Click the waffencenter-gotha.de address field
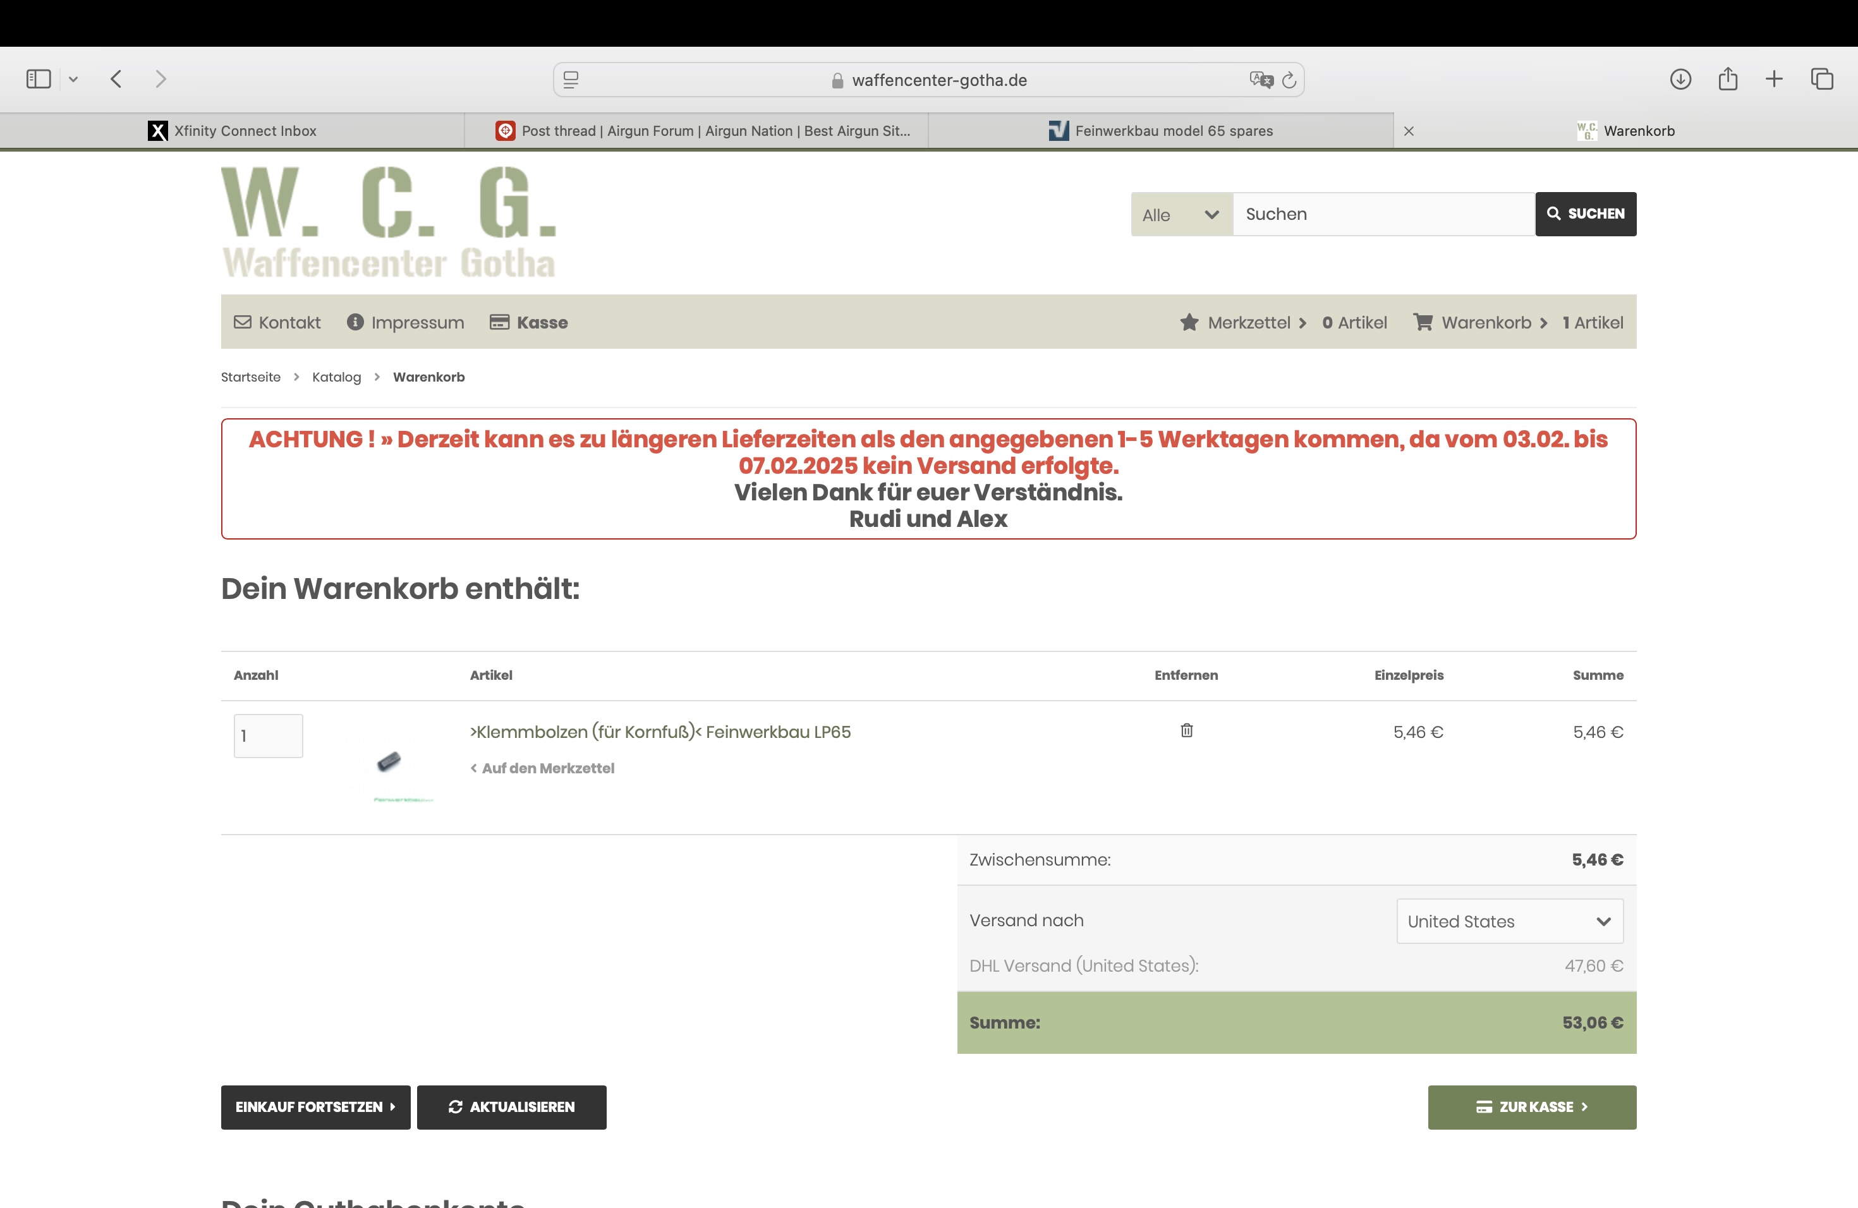Screen dimensions: 1858x1208 coord(928,80)
